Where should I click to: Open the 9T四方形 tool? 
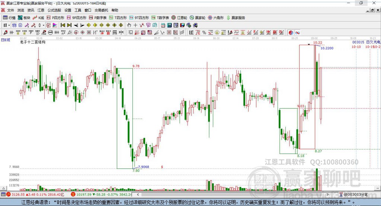tap(139, 18)
